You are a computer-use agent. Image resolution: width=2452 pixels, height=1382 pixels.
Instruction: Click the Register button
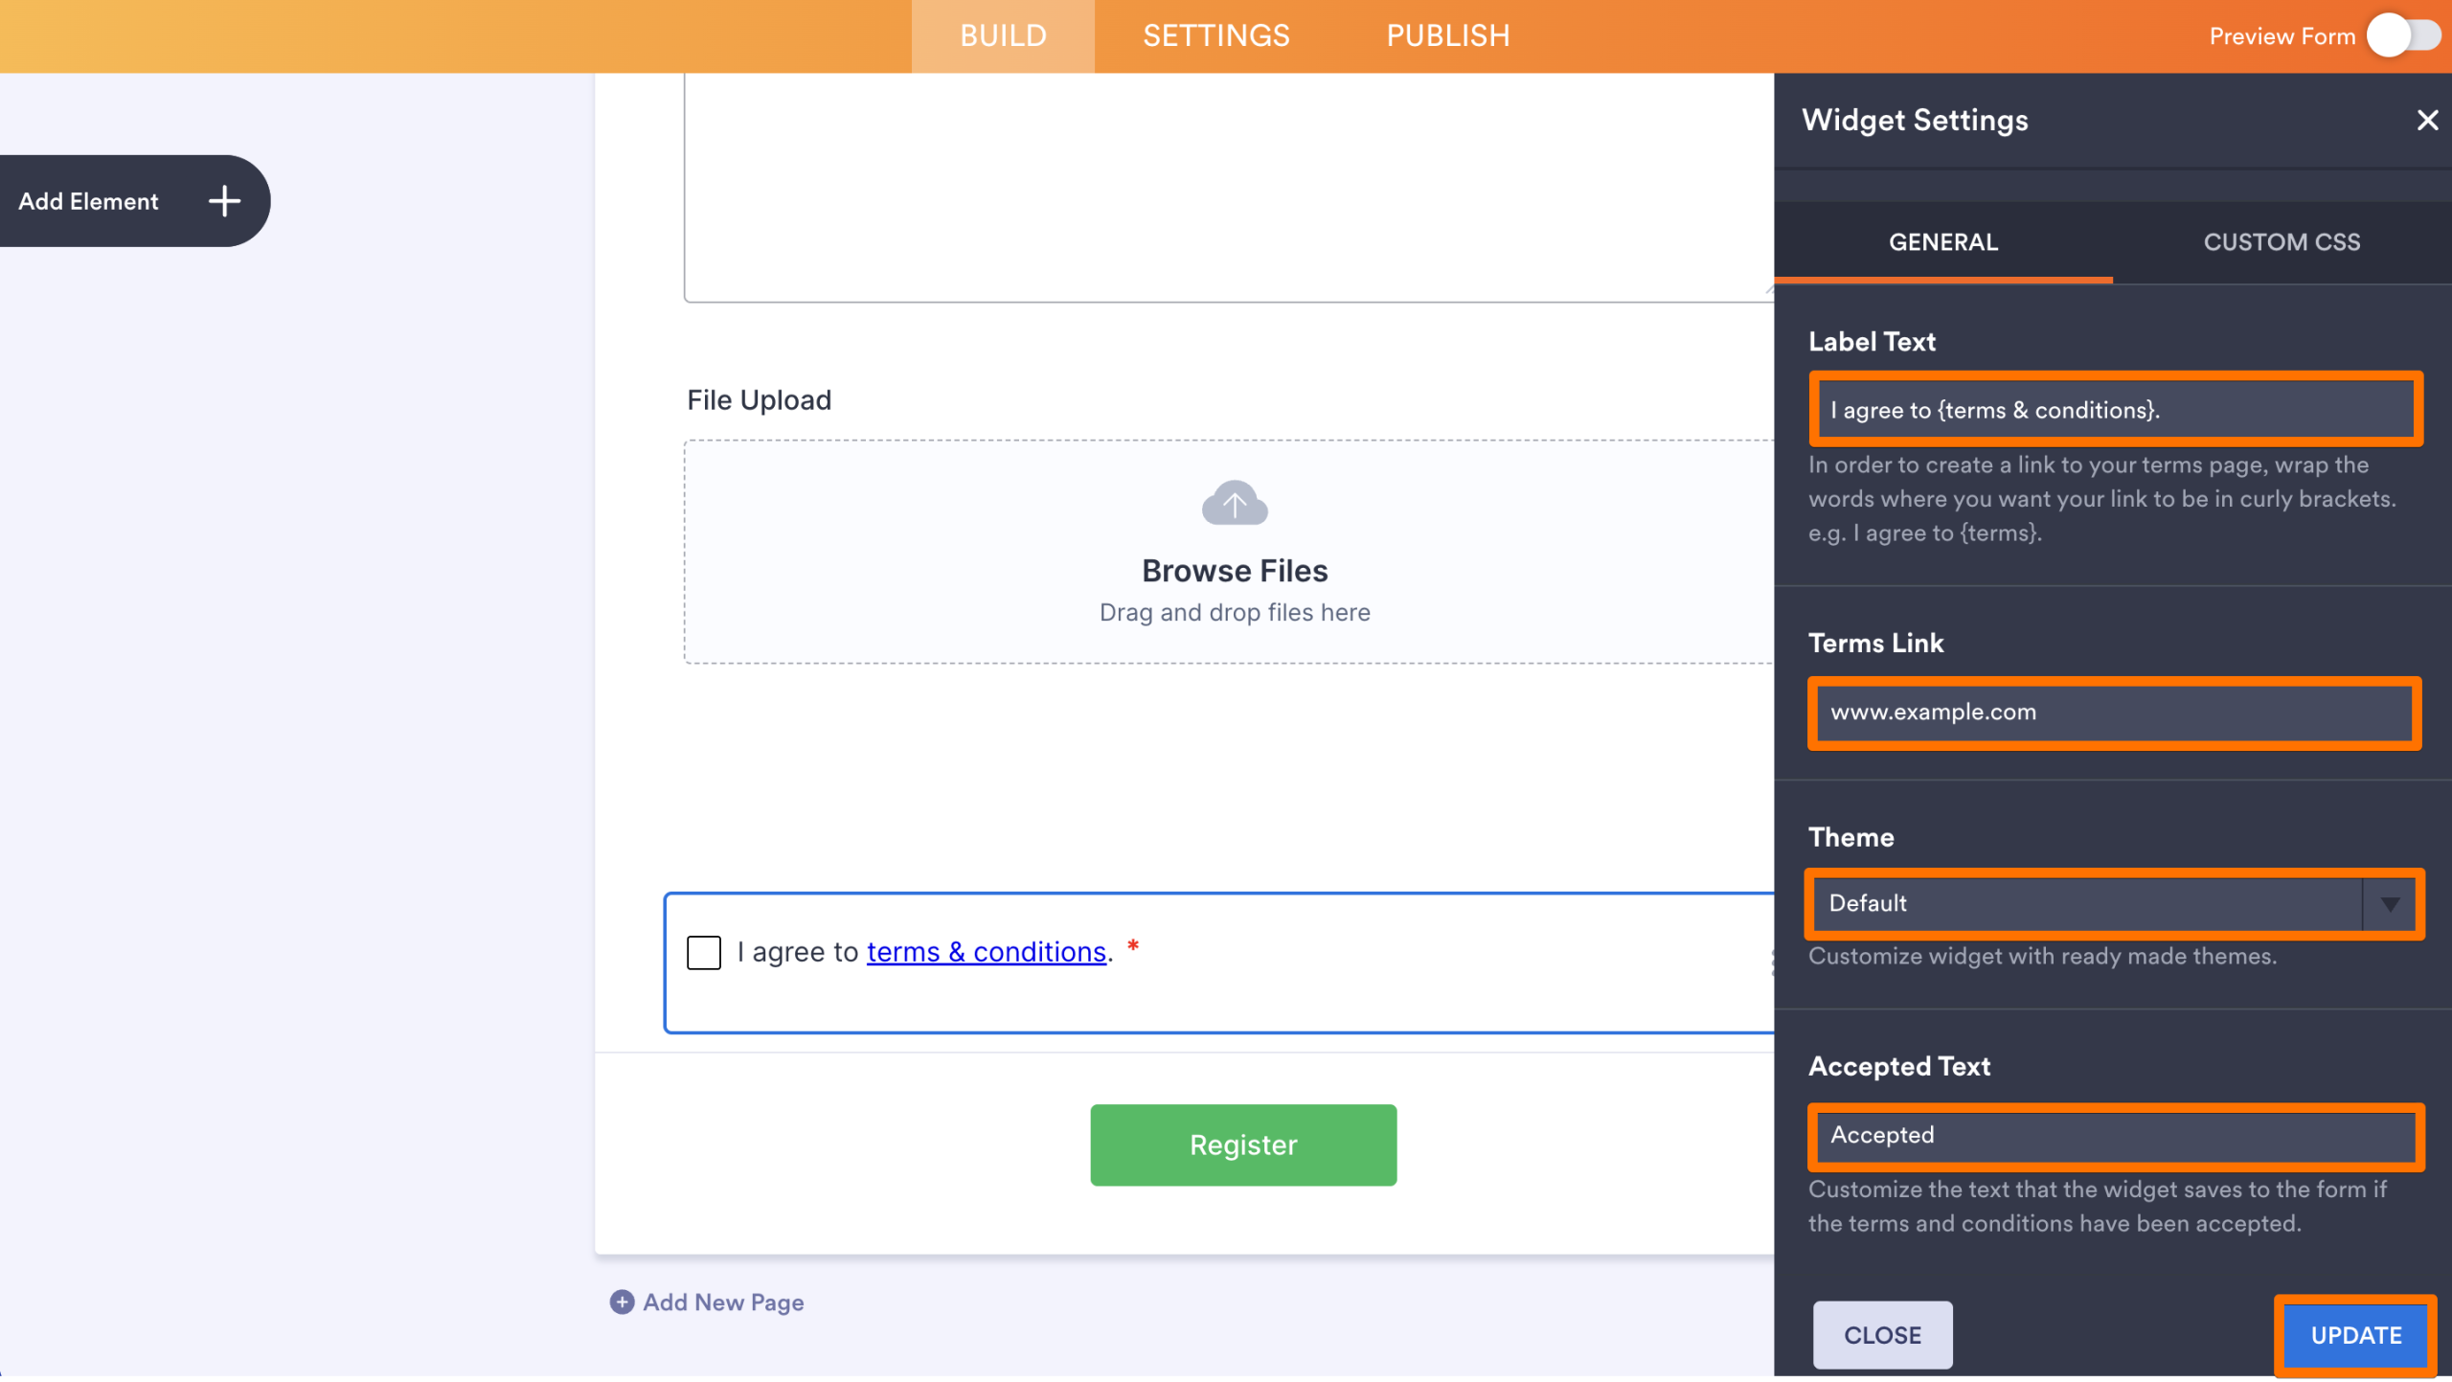(1241, 1144)
